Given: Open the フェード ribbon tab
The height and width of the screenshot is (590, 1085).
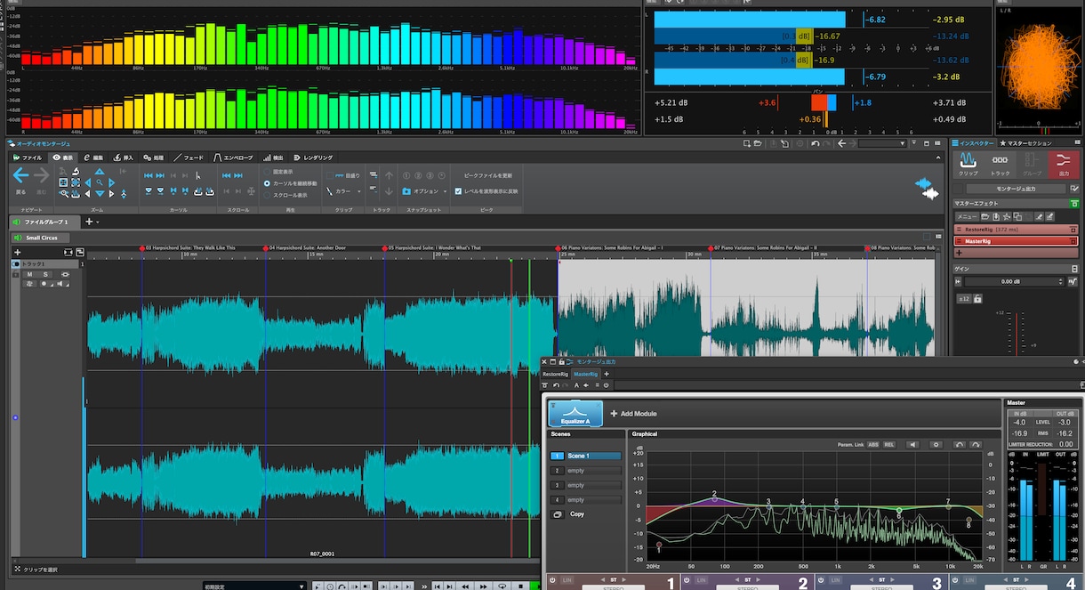Looking at the screenshot, I should (x=189, y=158).
